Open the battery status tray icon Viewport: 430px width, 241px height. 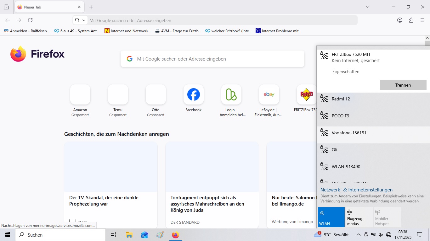pos(374,235)
